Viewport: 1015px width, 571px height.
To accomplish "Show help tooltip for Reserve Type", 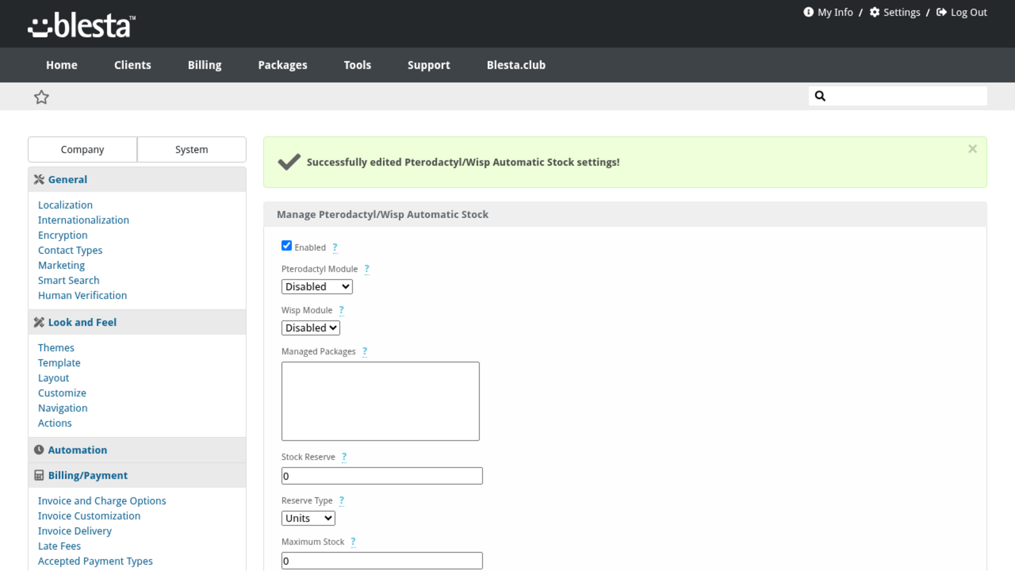I will click(x=342, y=501).
